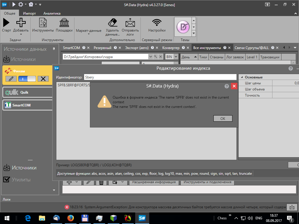
Task: Open the data path dropdown
Action: (x=150, y=57)
